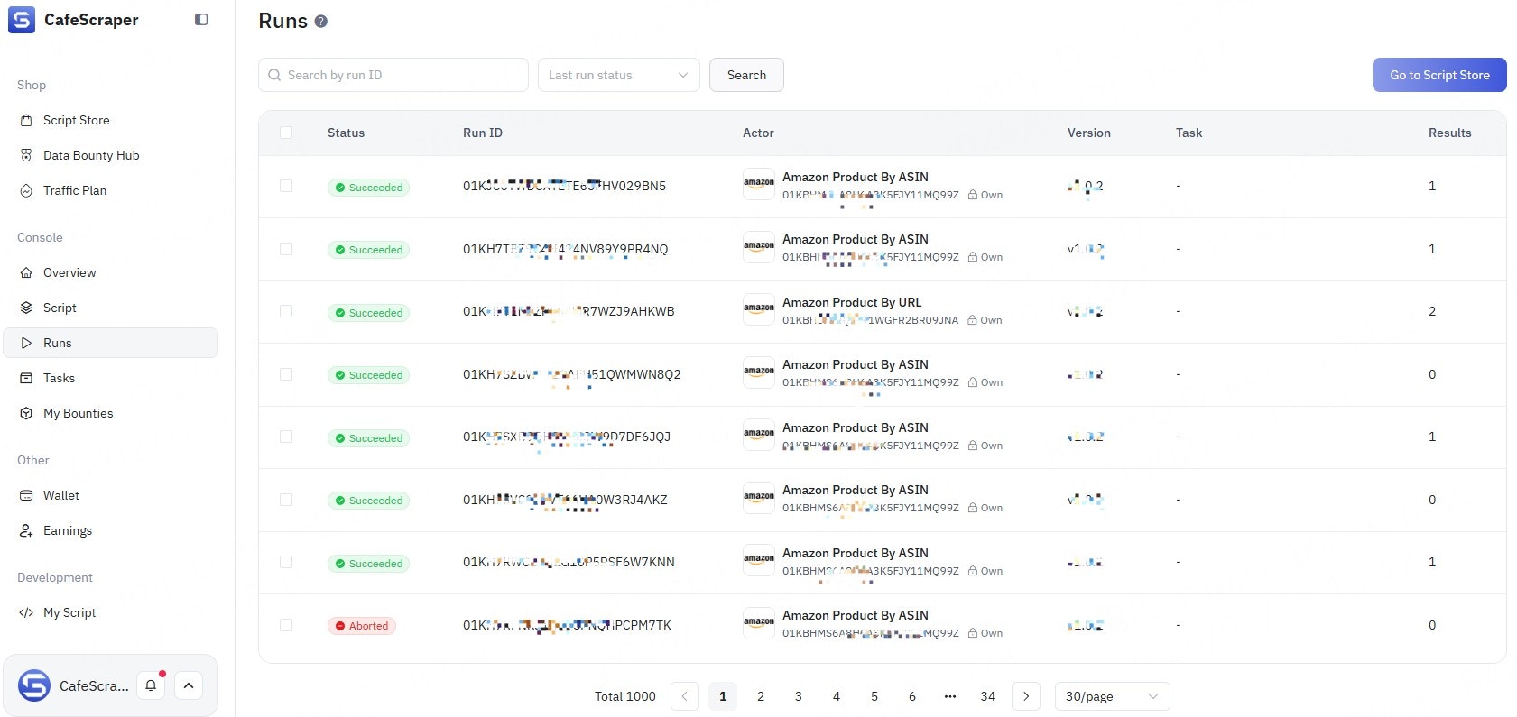Click results value 2 in URL row

pos(1432,311)
